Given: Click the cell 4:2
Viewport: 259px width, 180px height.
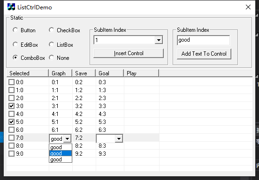Looking at the screenshot, I should (79, 114).
